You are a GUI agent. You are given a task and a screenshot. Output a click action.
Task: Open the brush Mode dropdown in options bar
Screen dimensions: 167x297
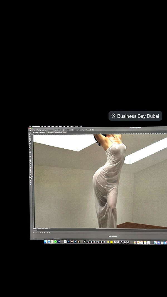pyautogui.click(x=49, y=130)
